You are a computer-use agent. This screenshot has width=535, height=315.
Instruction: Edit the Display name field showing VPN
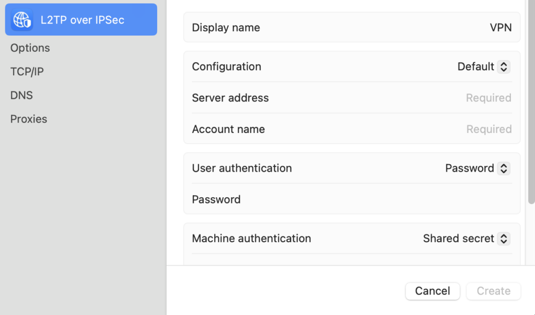(x=501, y=27)
